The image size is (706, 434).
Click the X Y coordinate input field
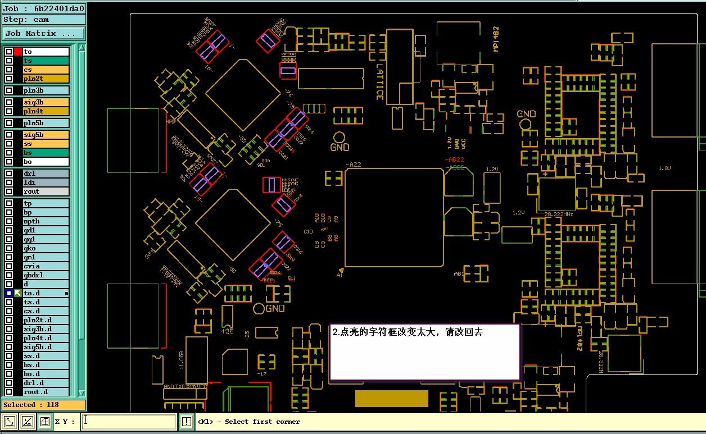coord(129,422)
